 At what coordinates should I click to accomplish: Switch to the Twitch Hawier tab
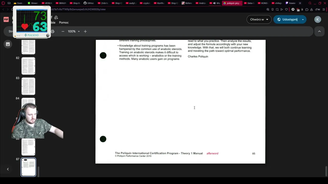click(x=291, y=3)
